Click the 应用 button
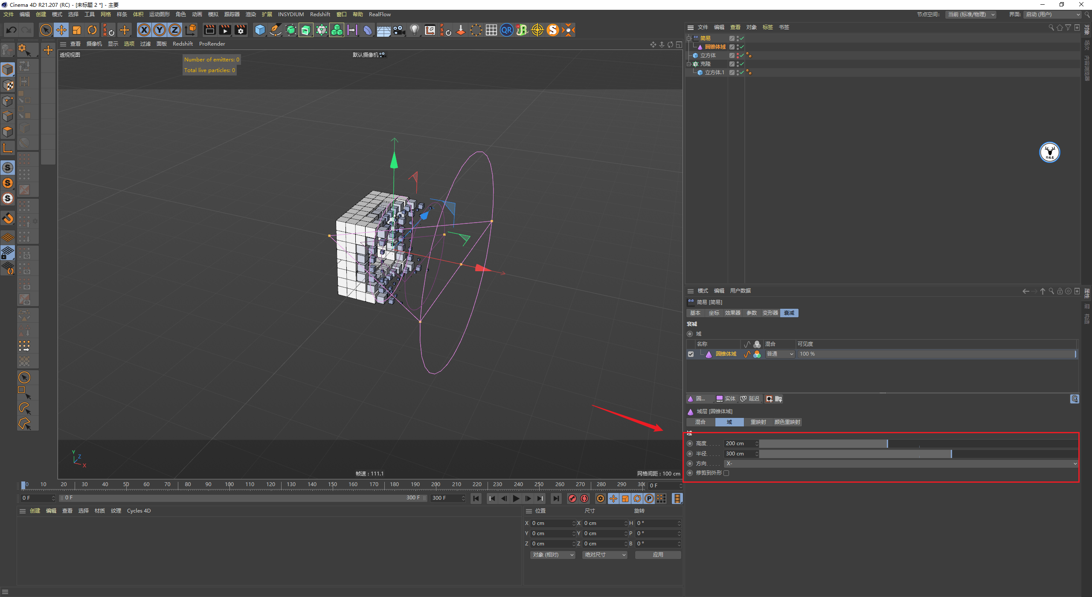The height and width of the screenshot is (597, 1092). pyautogui.click(x=658, y=555)
